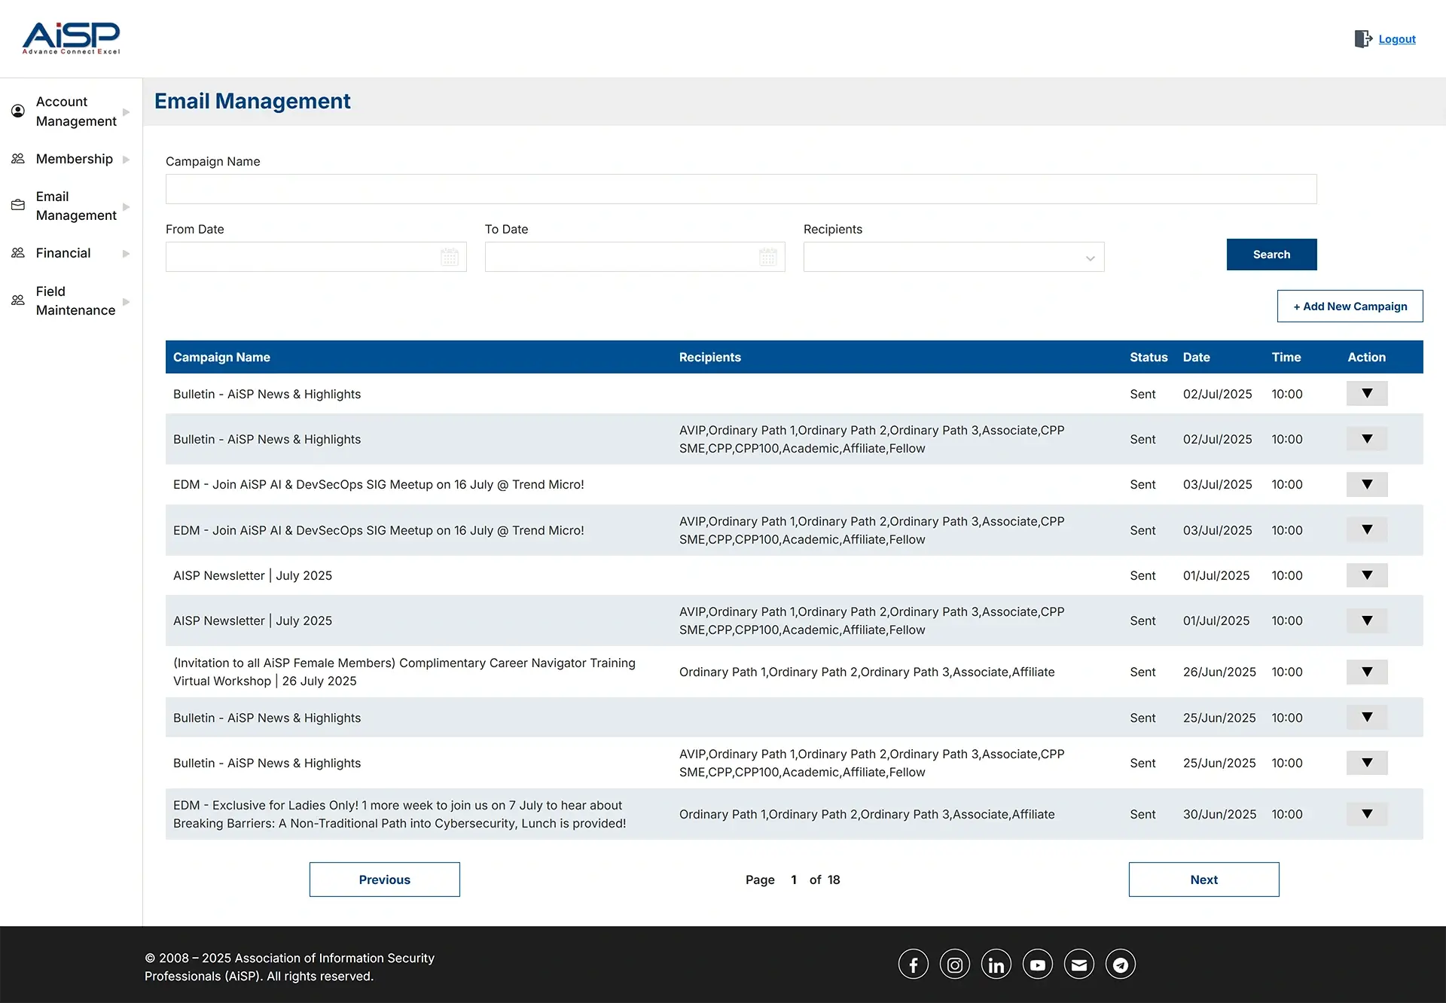The width and height of the screenshot is (1446, 1003).
Task: Open the From Date calendar picker
Action: 450,258
